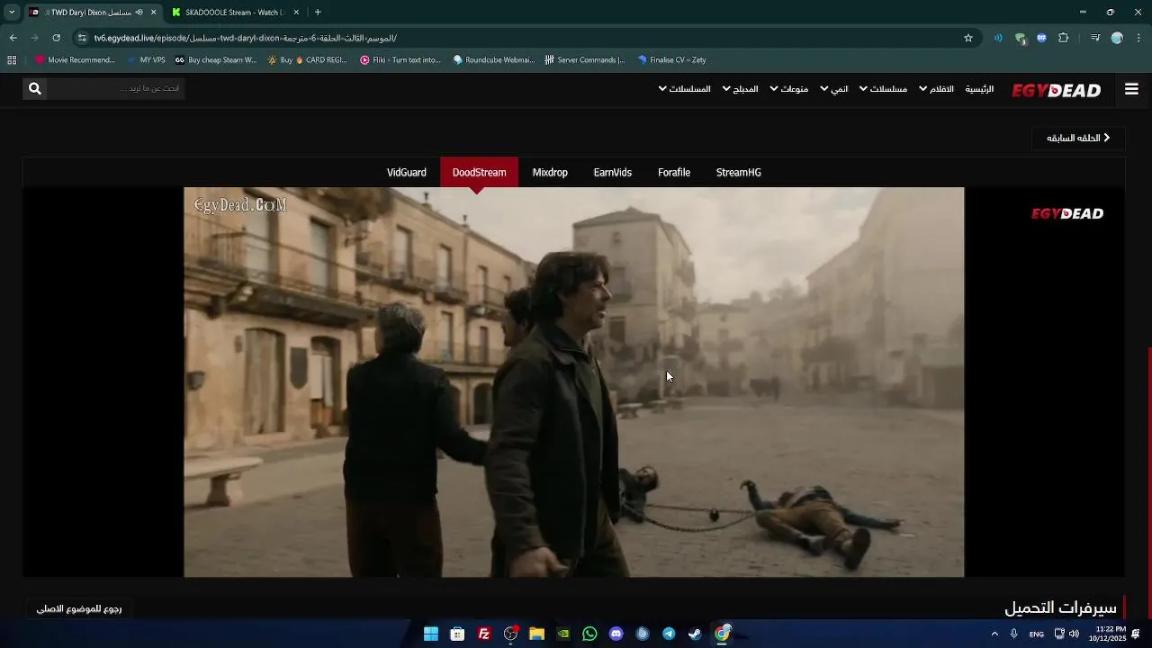The width and height of the screenshot is (1152, 648).
Task: Click the site search input field
Action: [115, 88]
